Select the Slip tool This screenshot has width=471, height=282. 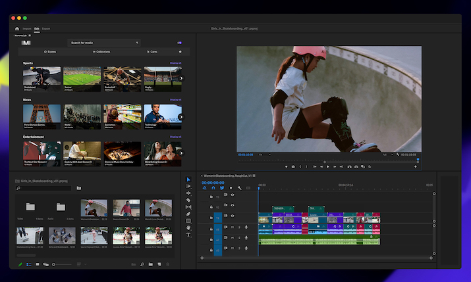coord(188,207)
